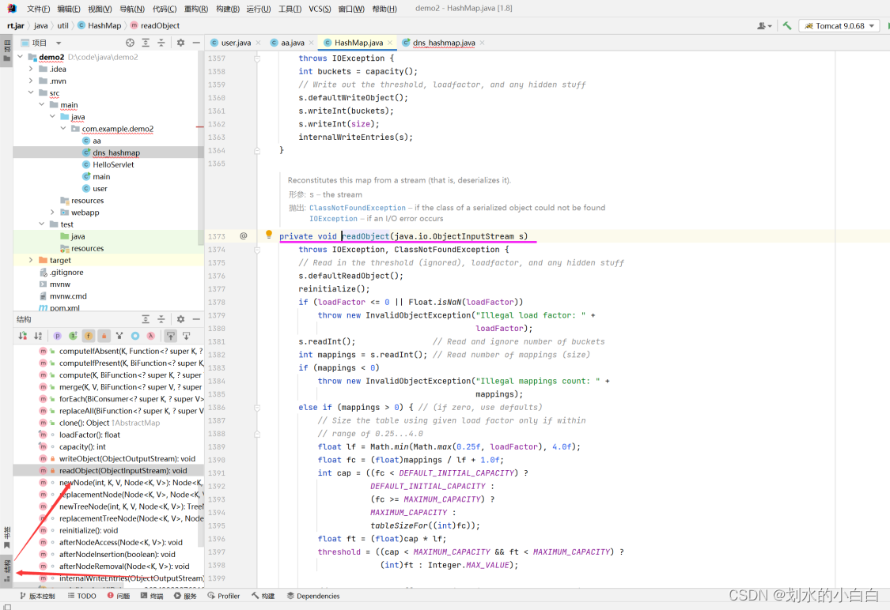Expand the webapp folder
Screen dimensions: 890x610
tap(53, 212)
